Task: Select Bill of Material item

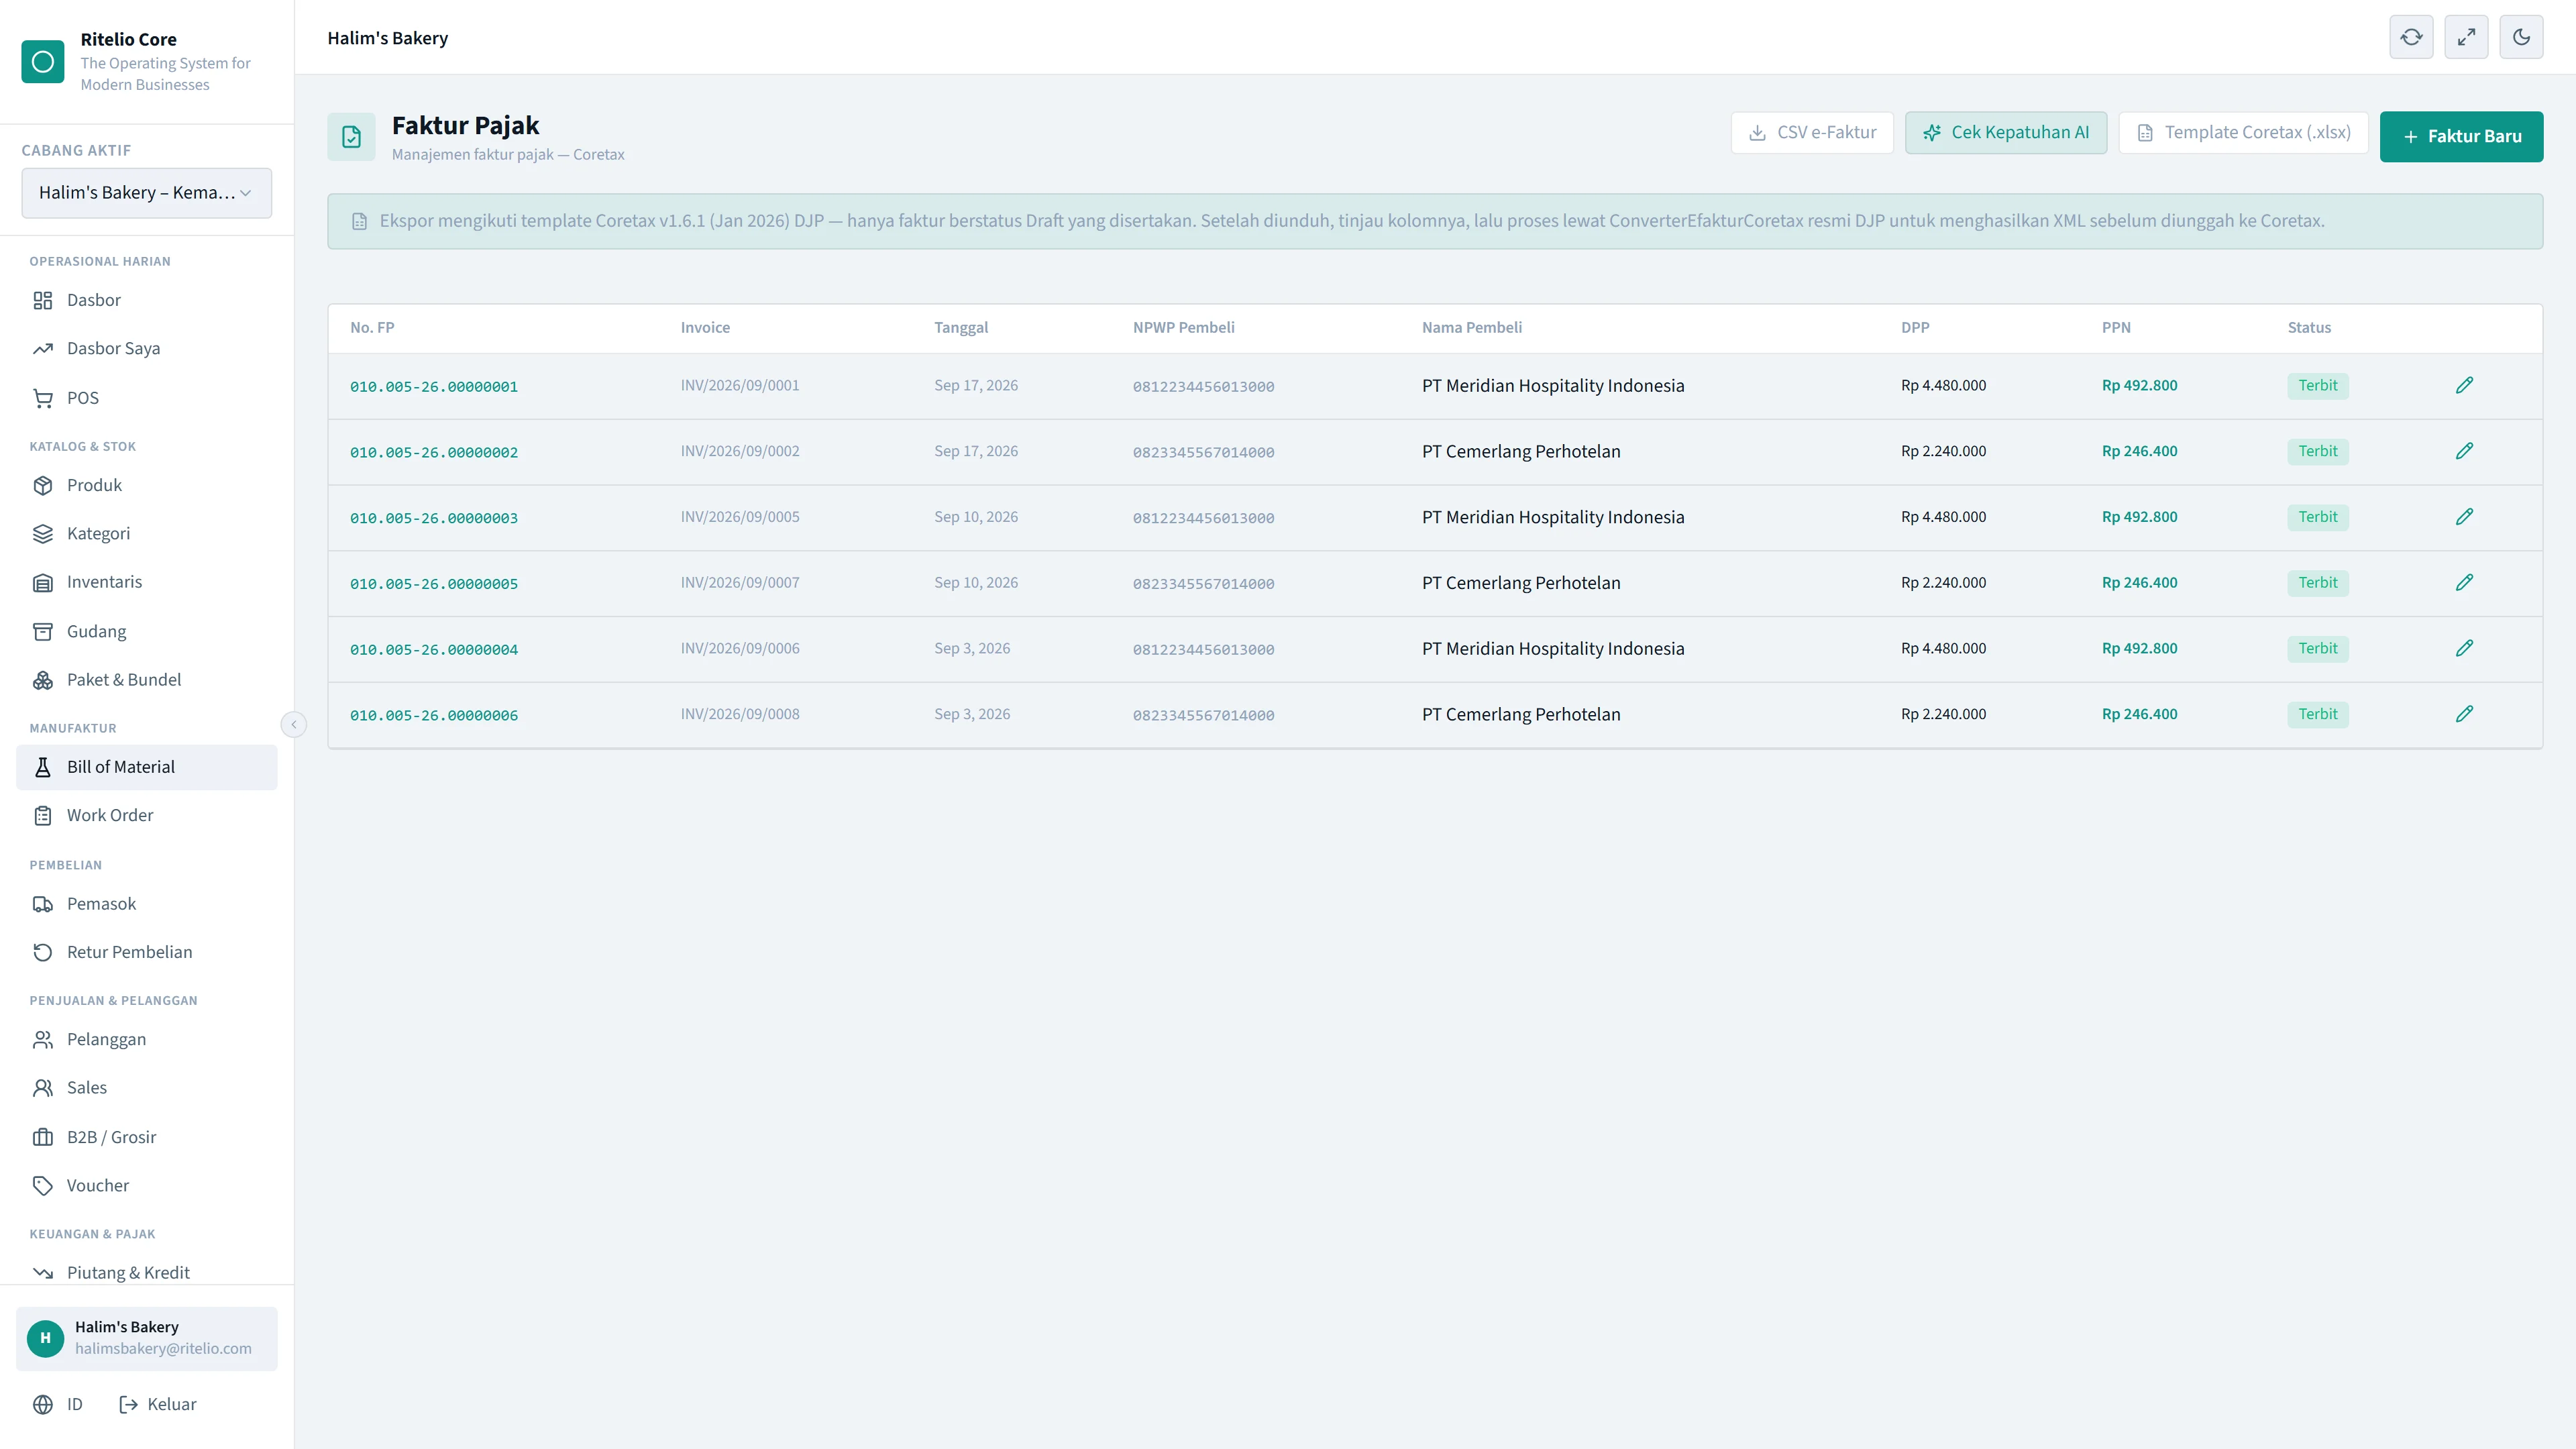Action: coord(146,767)
